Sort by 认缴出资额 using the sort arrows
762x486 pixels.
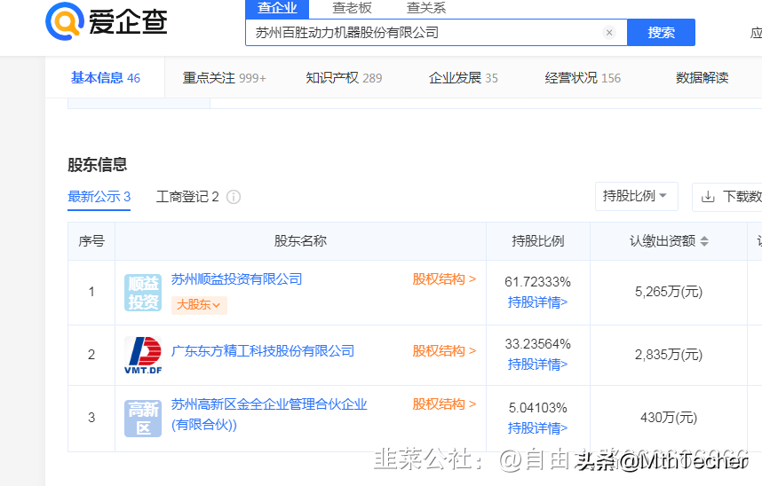704,241
